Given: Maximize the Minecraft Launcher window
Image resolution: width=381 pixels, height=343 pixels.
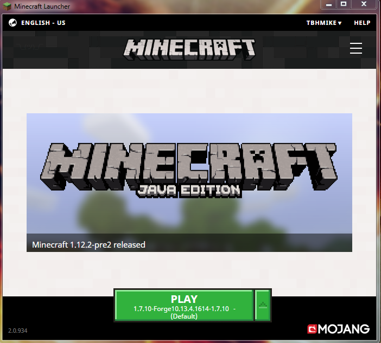Looking at the screenshot, I should (x=344, y=4).
